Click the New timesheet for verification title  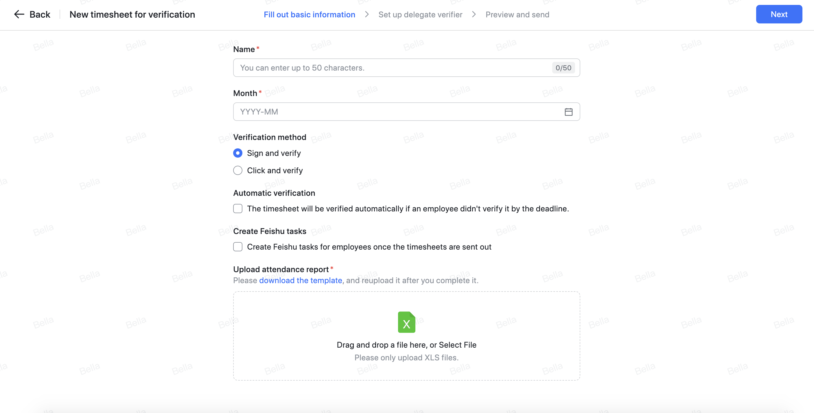click(132, 14)
